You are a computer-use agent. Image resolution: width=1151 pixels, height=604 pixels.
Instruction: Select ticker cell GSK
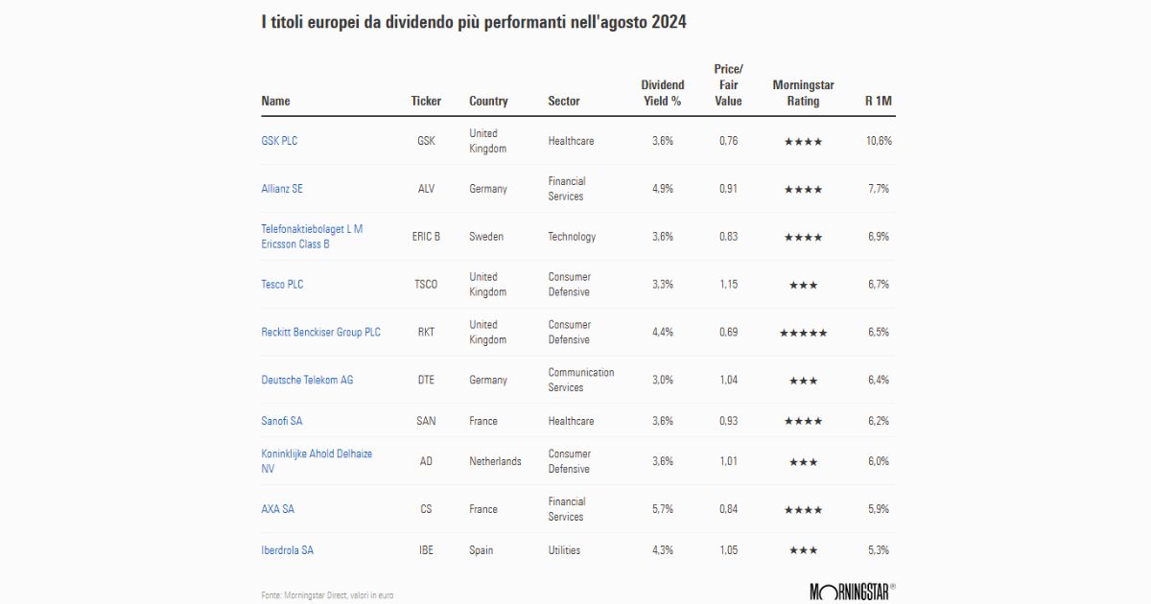point(426,141)
